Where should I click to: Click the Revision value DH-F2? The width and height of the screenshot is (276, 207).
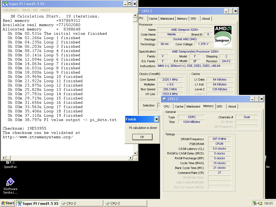tap(226, 61)
